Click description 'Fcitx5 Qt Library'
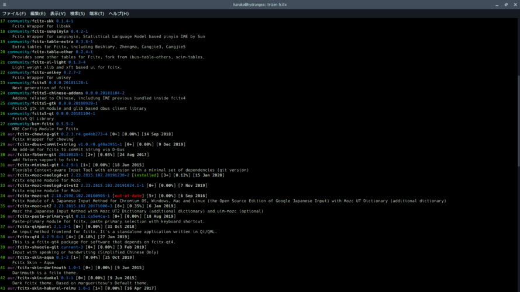Screen dimensions: 520x292 33,119
